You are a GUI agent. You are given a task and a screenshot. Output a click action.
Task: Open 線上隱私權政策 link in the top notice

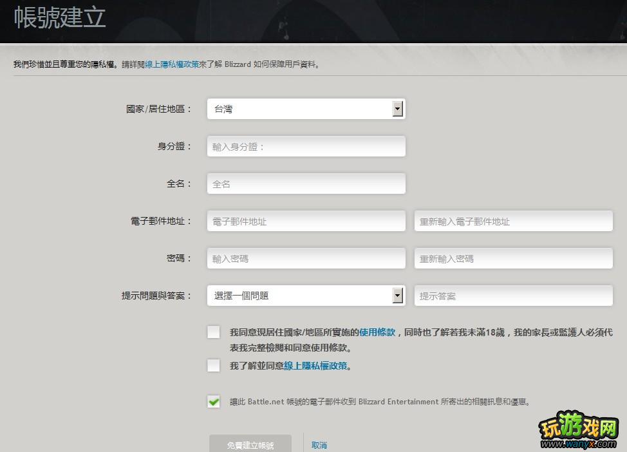tap(171, 64)
